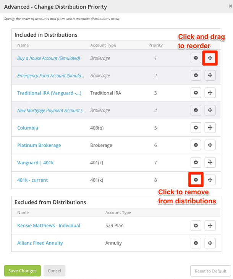Open Kensie Matthews - Individual link
Screen dimensions: 233x279
point(49,225)
